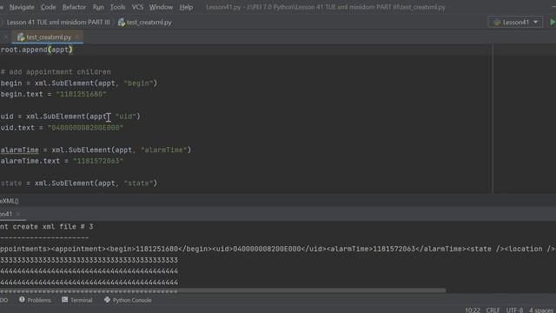The width and height of the screenshot is (556, 313).
Task: Open the Refactor menu
Action: pos(74,7)
